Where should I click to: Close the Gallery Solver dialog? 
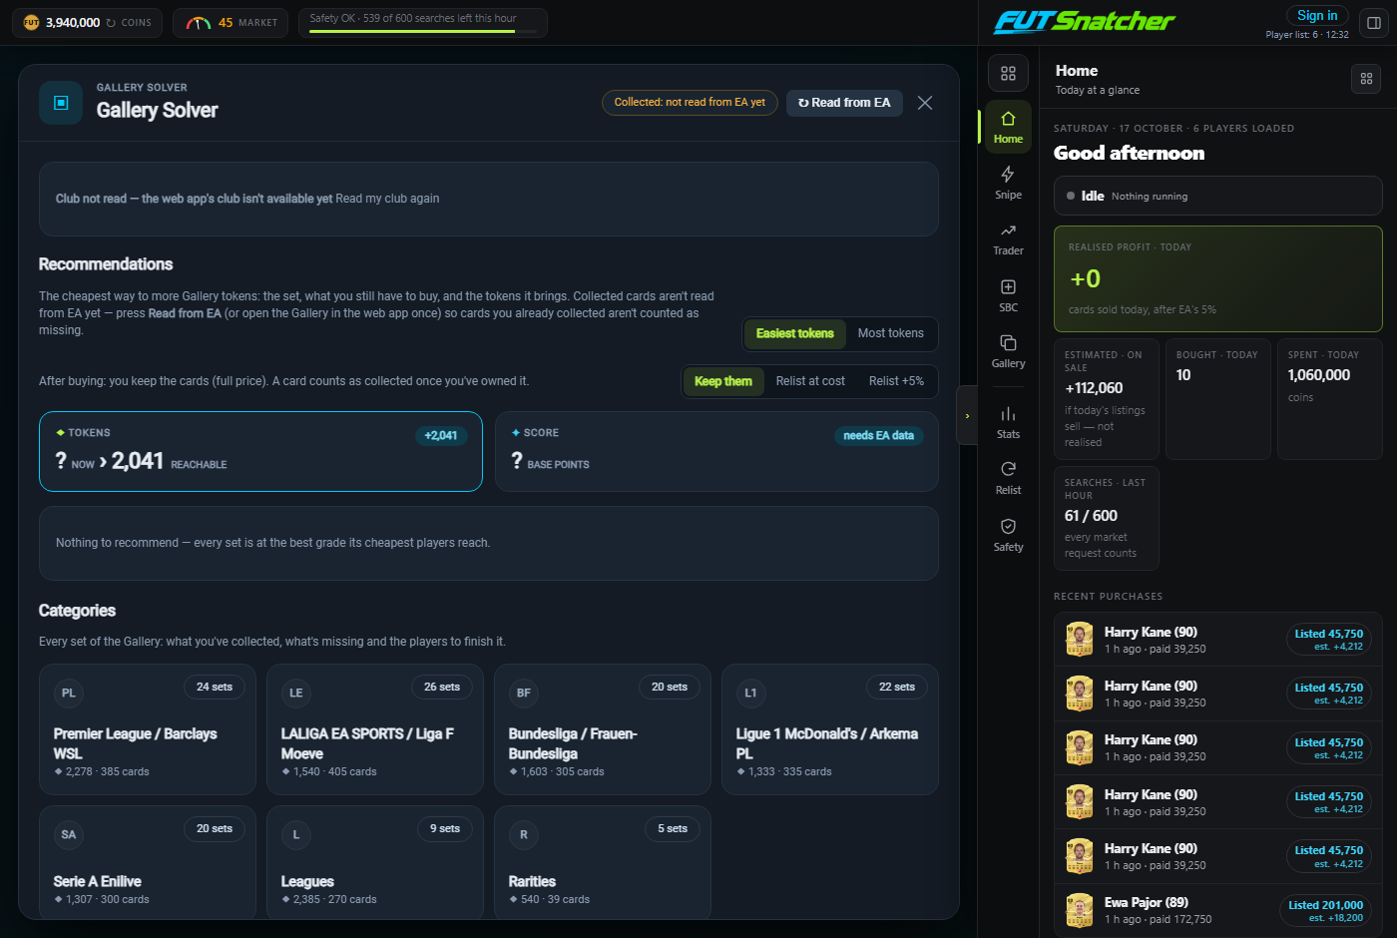(925, 103)
